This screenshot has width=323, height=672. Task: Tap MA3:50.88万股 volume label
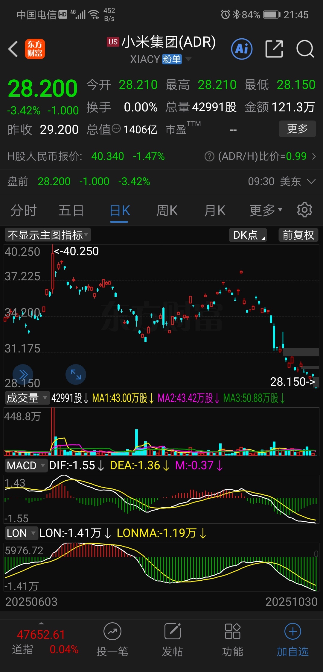[254, 398]
